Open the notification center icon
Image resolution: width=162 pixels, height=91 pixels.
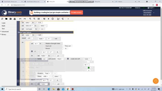tap(159, 89)
